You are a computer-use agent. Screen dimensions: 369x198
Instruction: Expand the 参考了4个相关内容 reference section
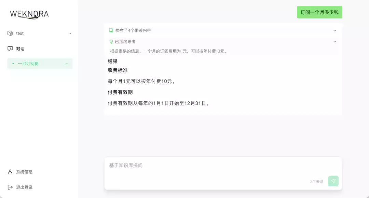335,30
